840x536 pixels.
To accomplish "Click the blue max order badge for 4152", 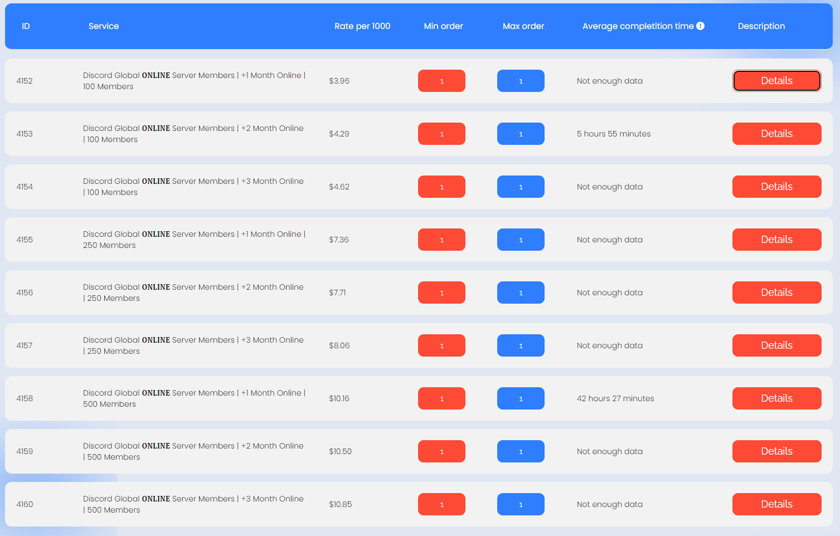I will [521, 81].
